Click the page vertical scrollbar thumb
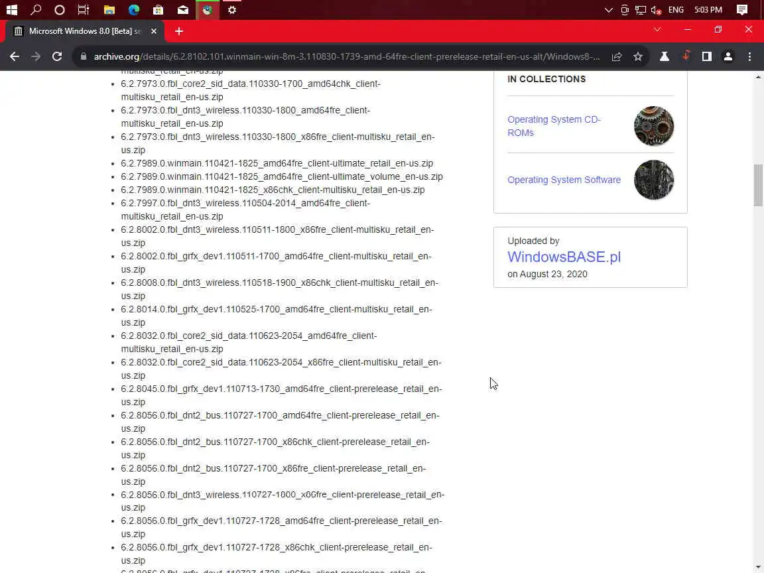This screenshot has width=764, height=573. pyautogui.click(x=758, y=185)
